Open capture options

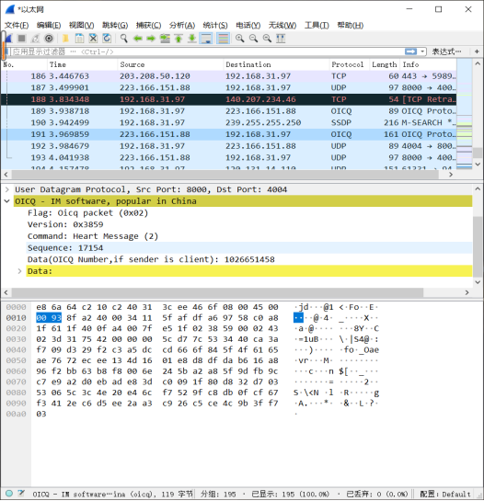(x=49, y=39)
